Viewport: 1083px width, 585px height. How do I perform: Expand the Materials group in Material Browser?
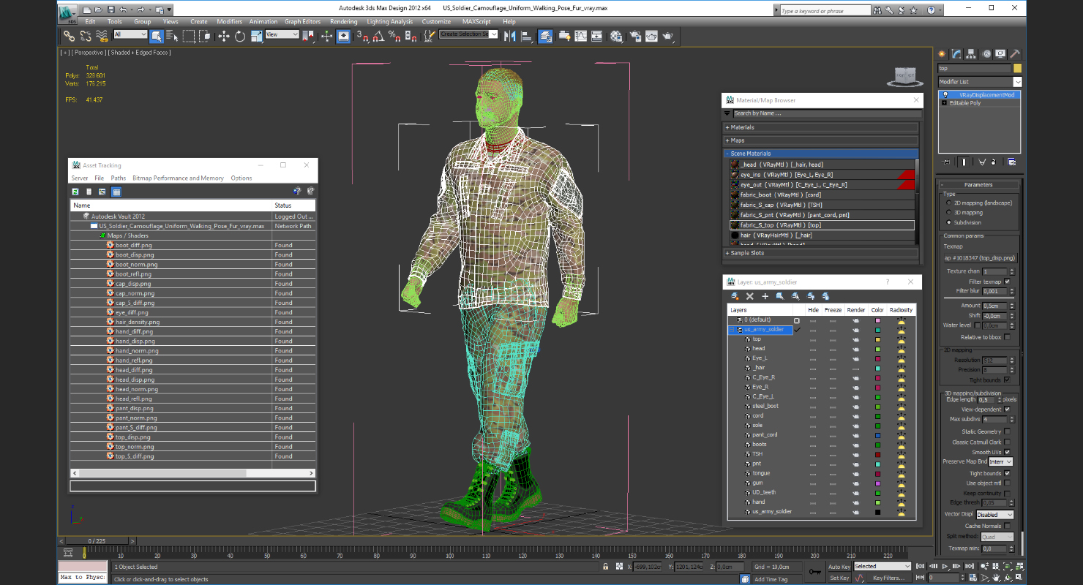tap(821, 127)
